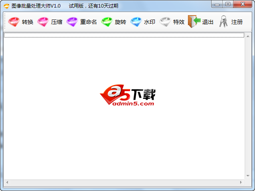Viewport: 255px width, 191px height.
Task: Close the 图像批量处理大师 window
Action: coord(243,4)
